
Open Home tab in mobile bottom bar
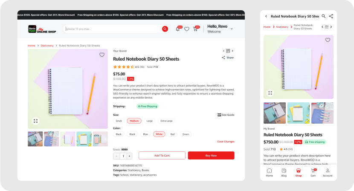point(269,173)
